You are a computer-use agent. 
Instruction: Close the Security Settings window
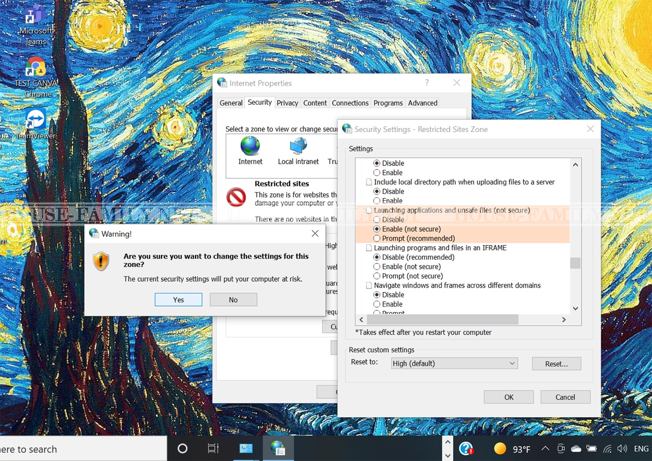[590, 129]
